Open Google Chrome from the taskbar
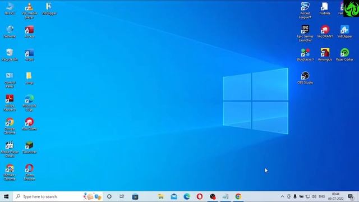This screenshot has width=359, height=202. 238,196
